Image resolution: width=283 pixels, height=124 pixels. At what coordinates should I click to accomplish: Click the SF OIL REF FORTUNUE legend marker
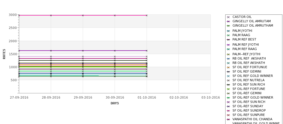click(x=228, y=67)
